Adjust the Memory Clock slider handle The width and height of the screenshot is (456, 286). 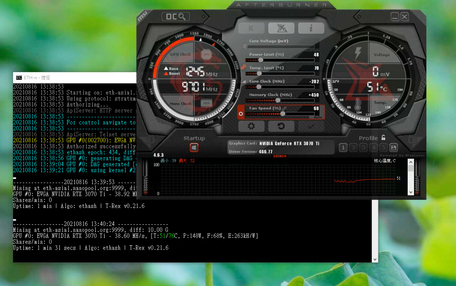(278, 101)
